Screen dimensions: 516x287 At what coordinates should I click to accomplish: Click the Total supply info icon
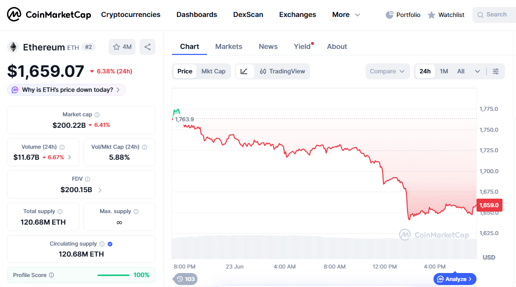60,212
